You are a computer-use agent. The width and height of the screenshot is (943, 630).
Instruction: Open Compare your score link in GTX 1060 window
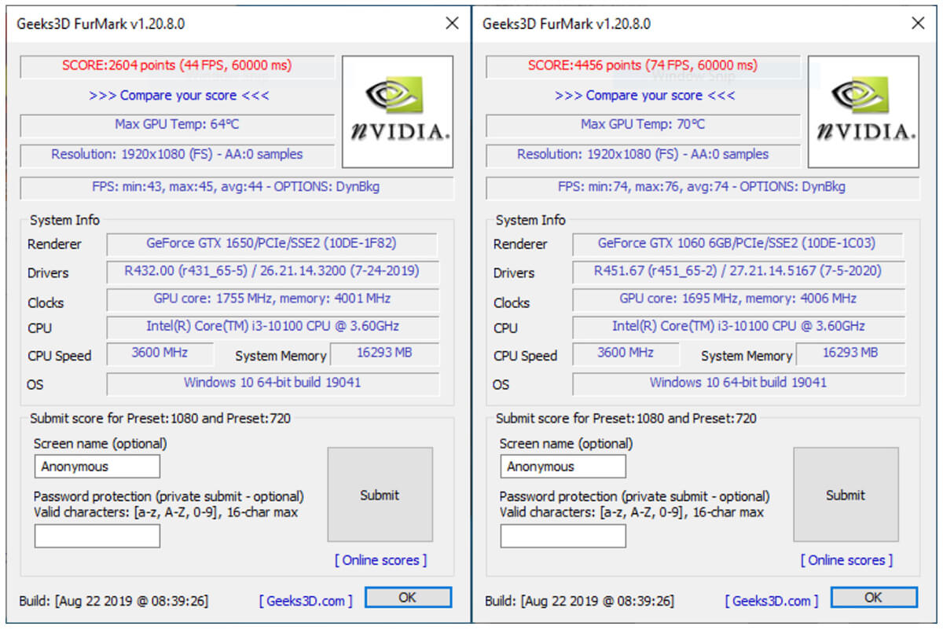645,95
